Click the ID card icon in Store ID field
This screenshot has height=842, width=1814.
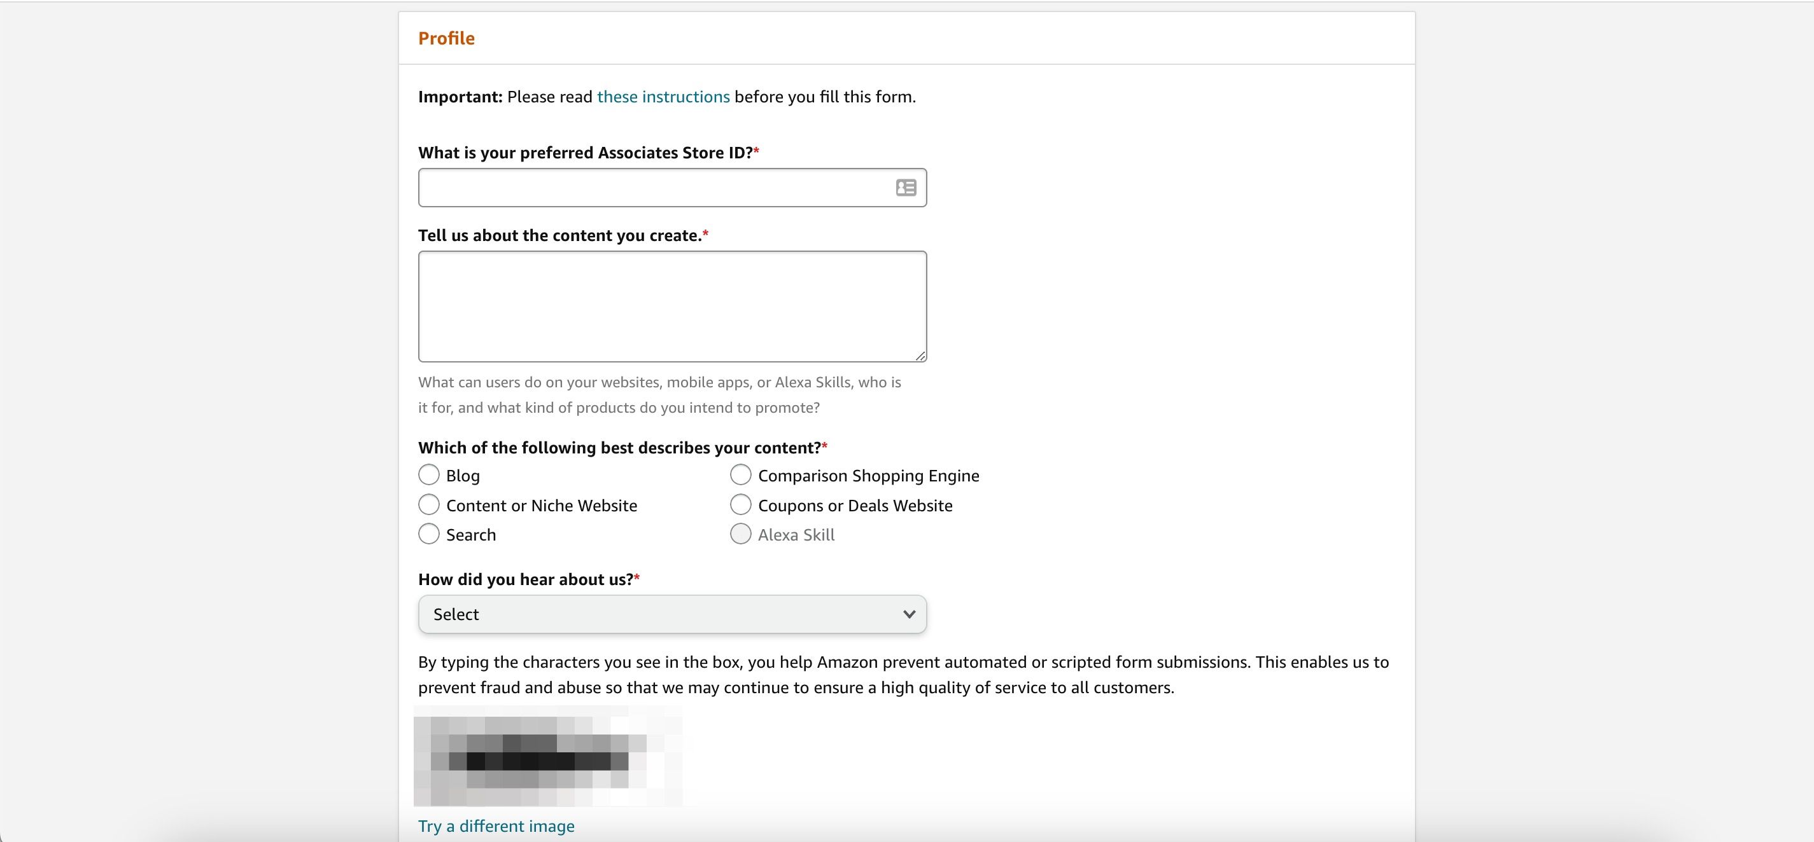[x=906, y=187]
